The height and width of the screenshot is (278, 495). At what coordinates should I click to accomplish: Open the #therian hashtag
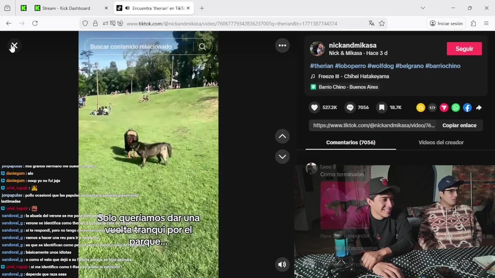(x=321, y=66)
